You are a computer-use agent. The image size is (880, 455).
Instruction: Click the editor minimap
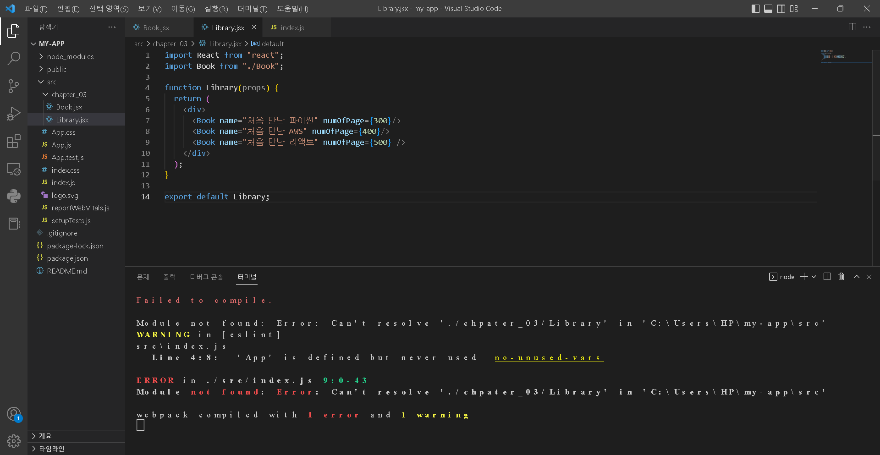coord(846,57)
